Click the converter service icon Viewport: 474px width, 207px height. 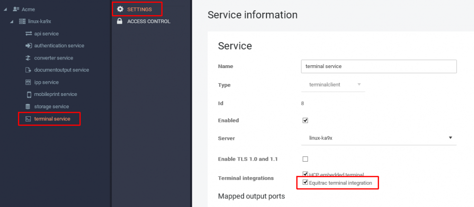point(28,58)
